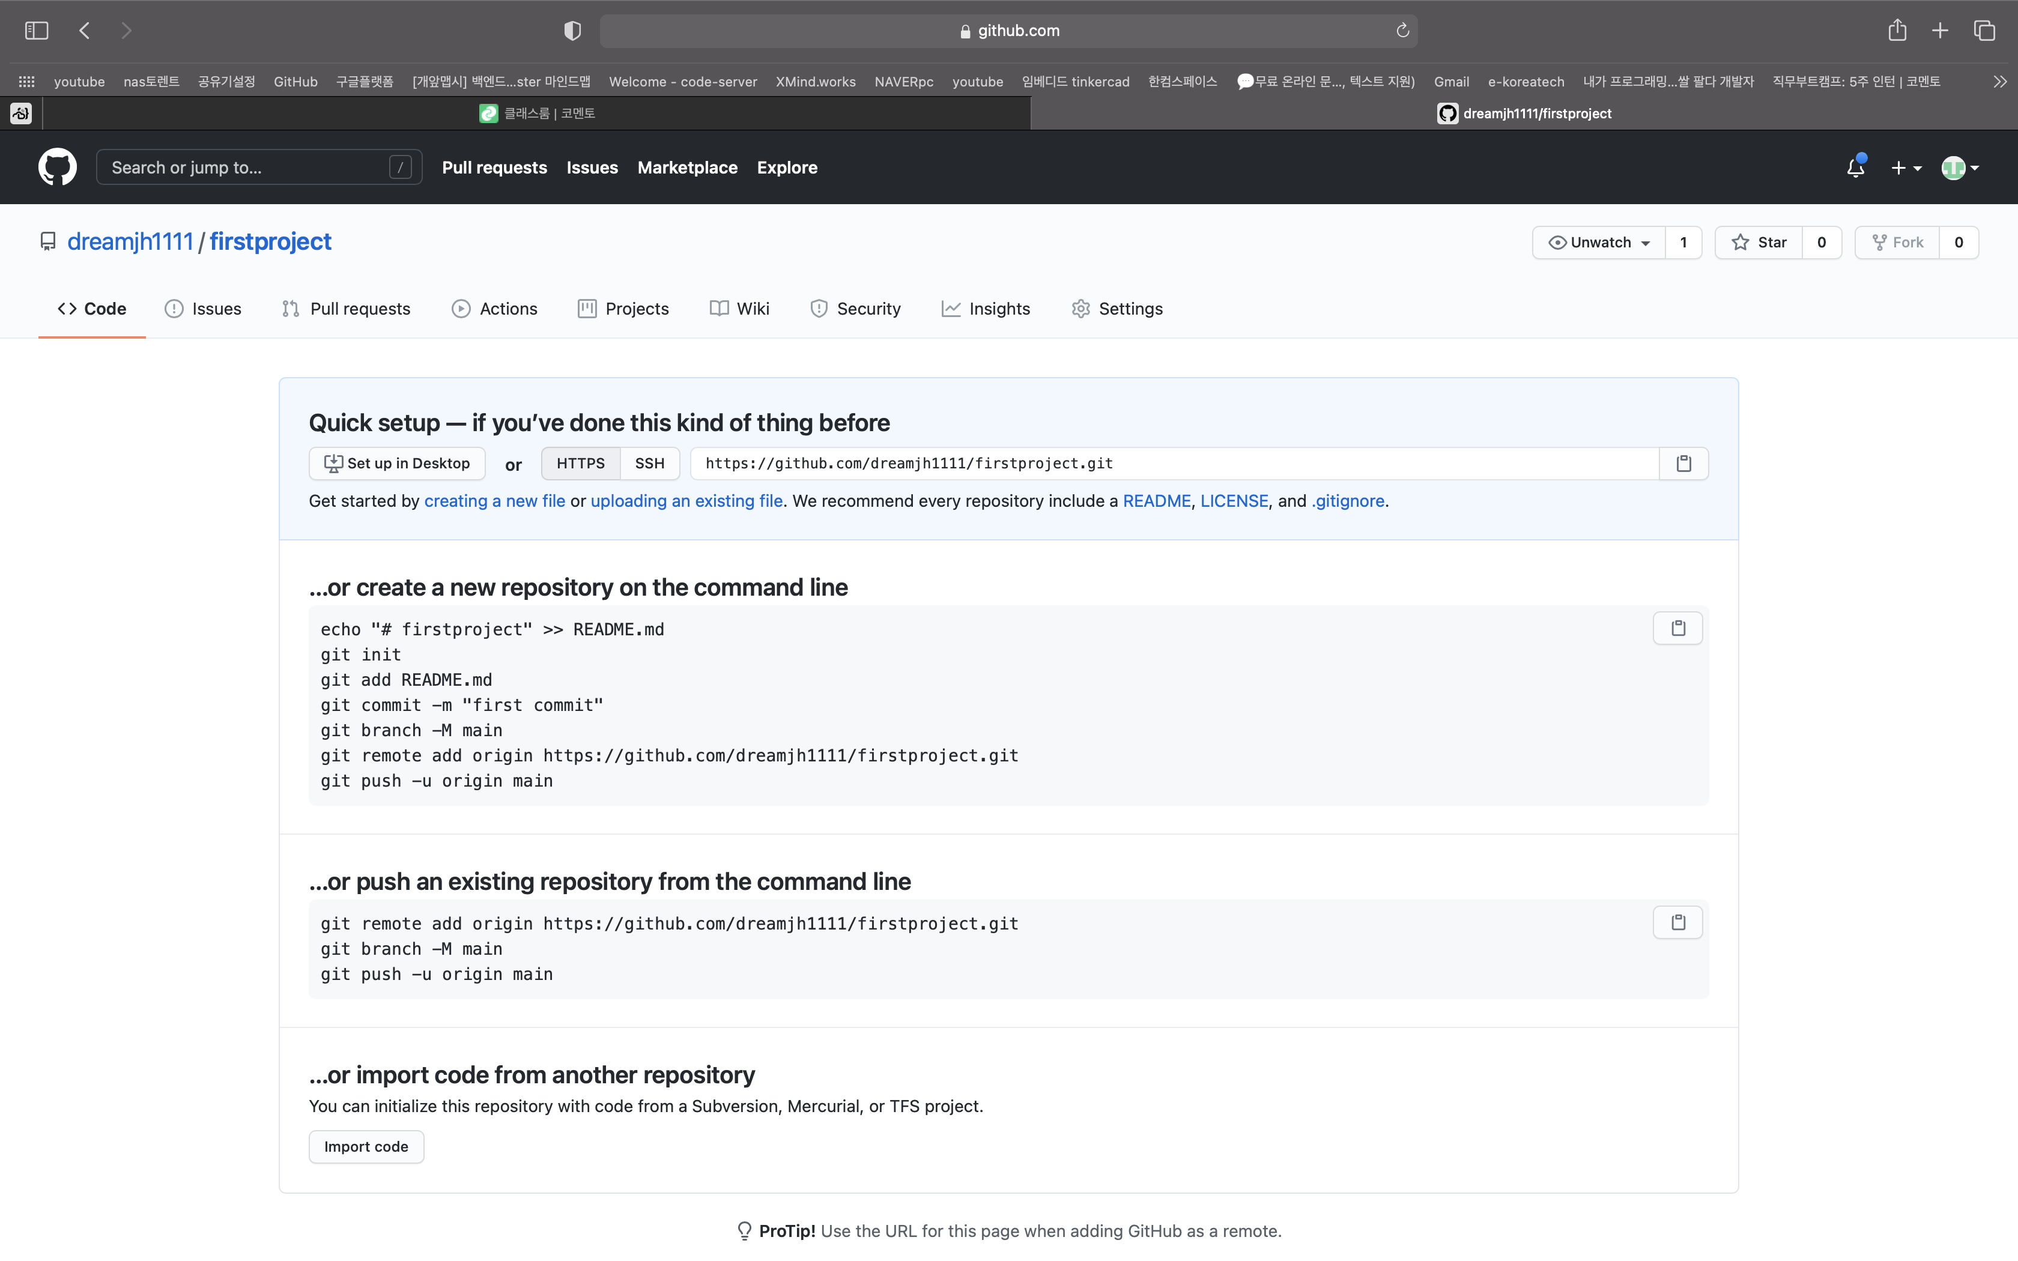2018x1261 pixels.
Task: Open the Welcome - code-server bookmark
Action: tap(683, 82)
